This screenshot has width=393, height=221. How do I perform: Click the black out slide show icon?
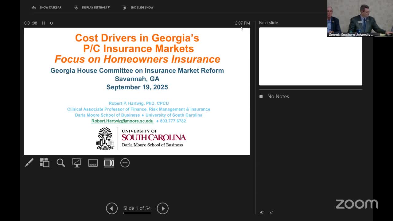coord(77,163)
